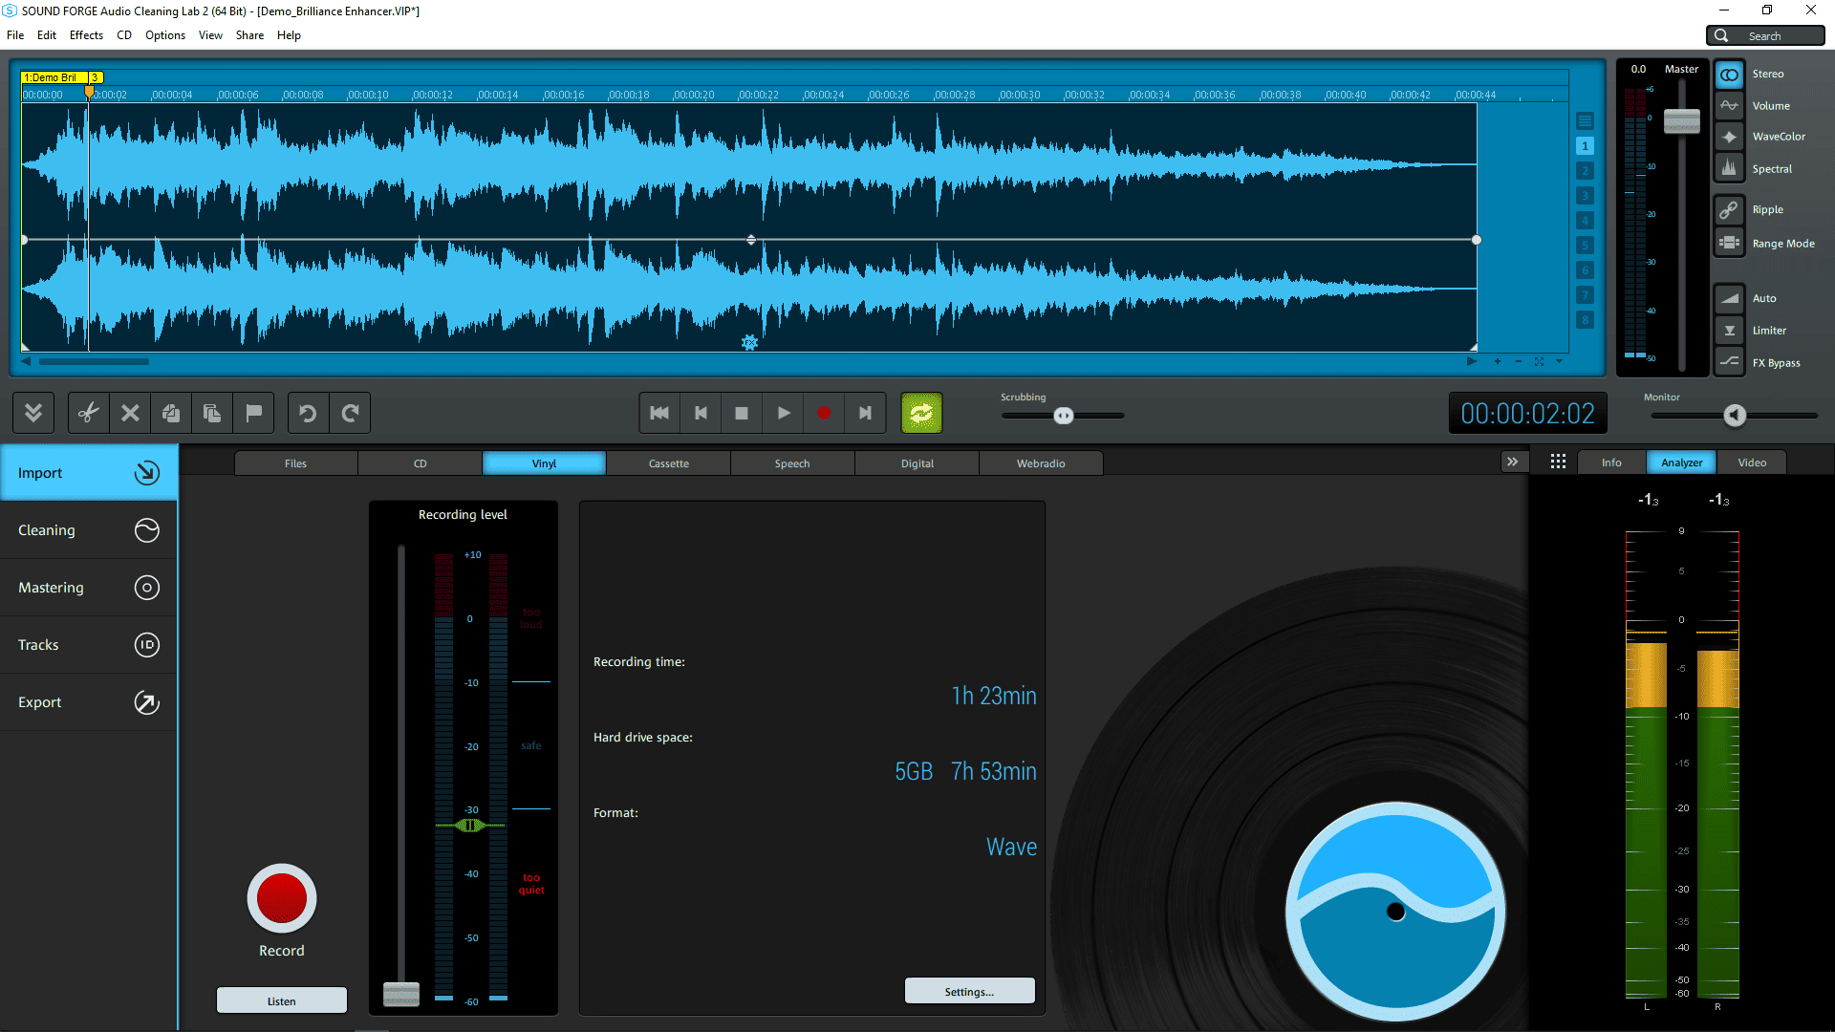Screen dimensions: 1835x1032
Task: Click the waveform horizontal scrollbar
Action: [94, 361]
